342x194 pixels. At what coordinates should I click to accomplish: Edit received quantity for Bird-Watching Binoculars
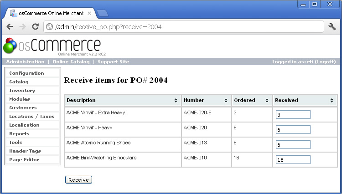(x=293, y=159)
